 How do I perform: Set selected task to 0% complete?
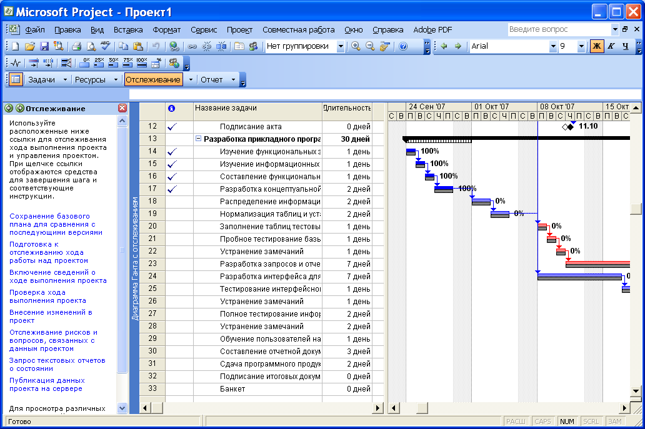tap(85, 63)
